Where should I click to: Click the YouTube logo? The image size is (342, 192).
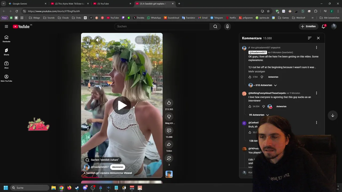click(21, 26)
